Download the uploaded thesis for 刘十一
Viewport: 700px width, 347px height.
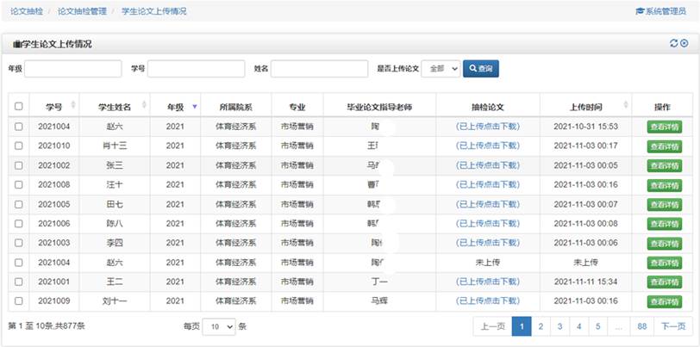click(x=488, y=301)
